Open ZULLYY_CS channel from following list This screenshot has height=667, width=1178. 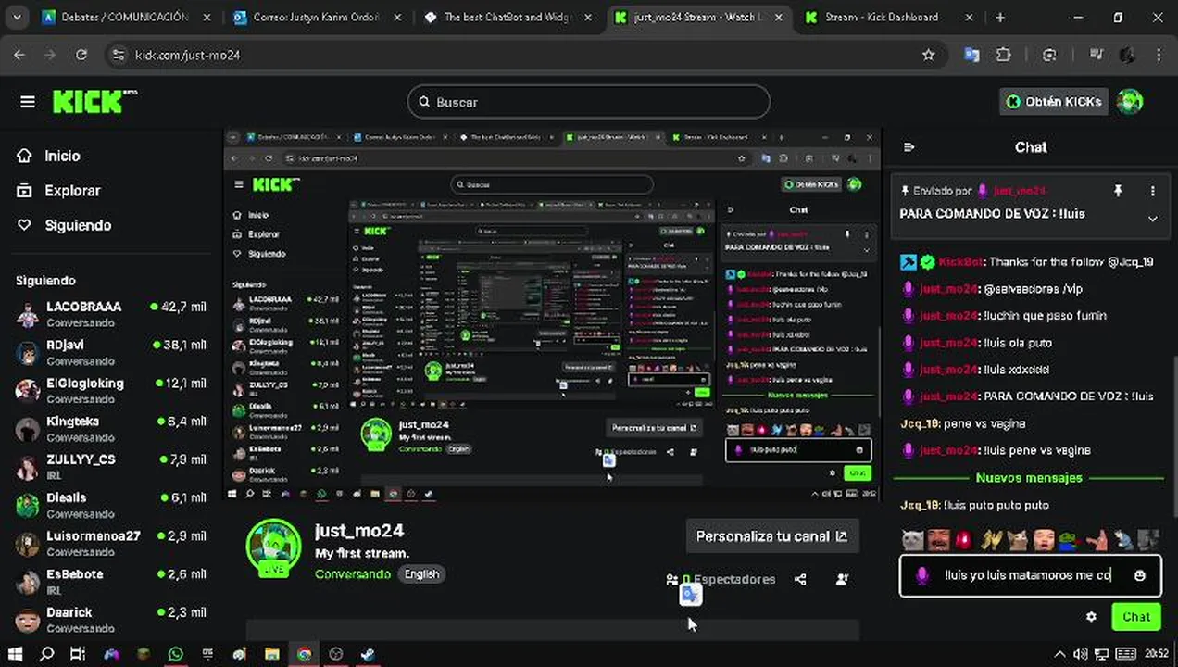(x=111, y=467)
